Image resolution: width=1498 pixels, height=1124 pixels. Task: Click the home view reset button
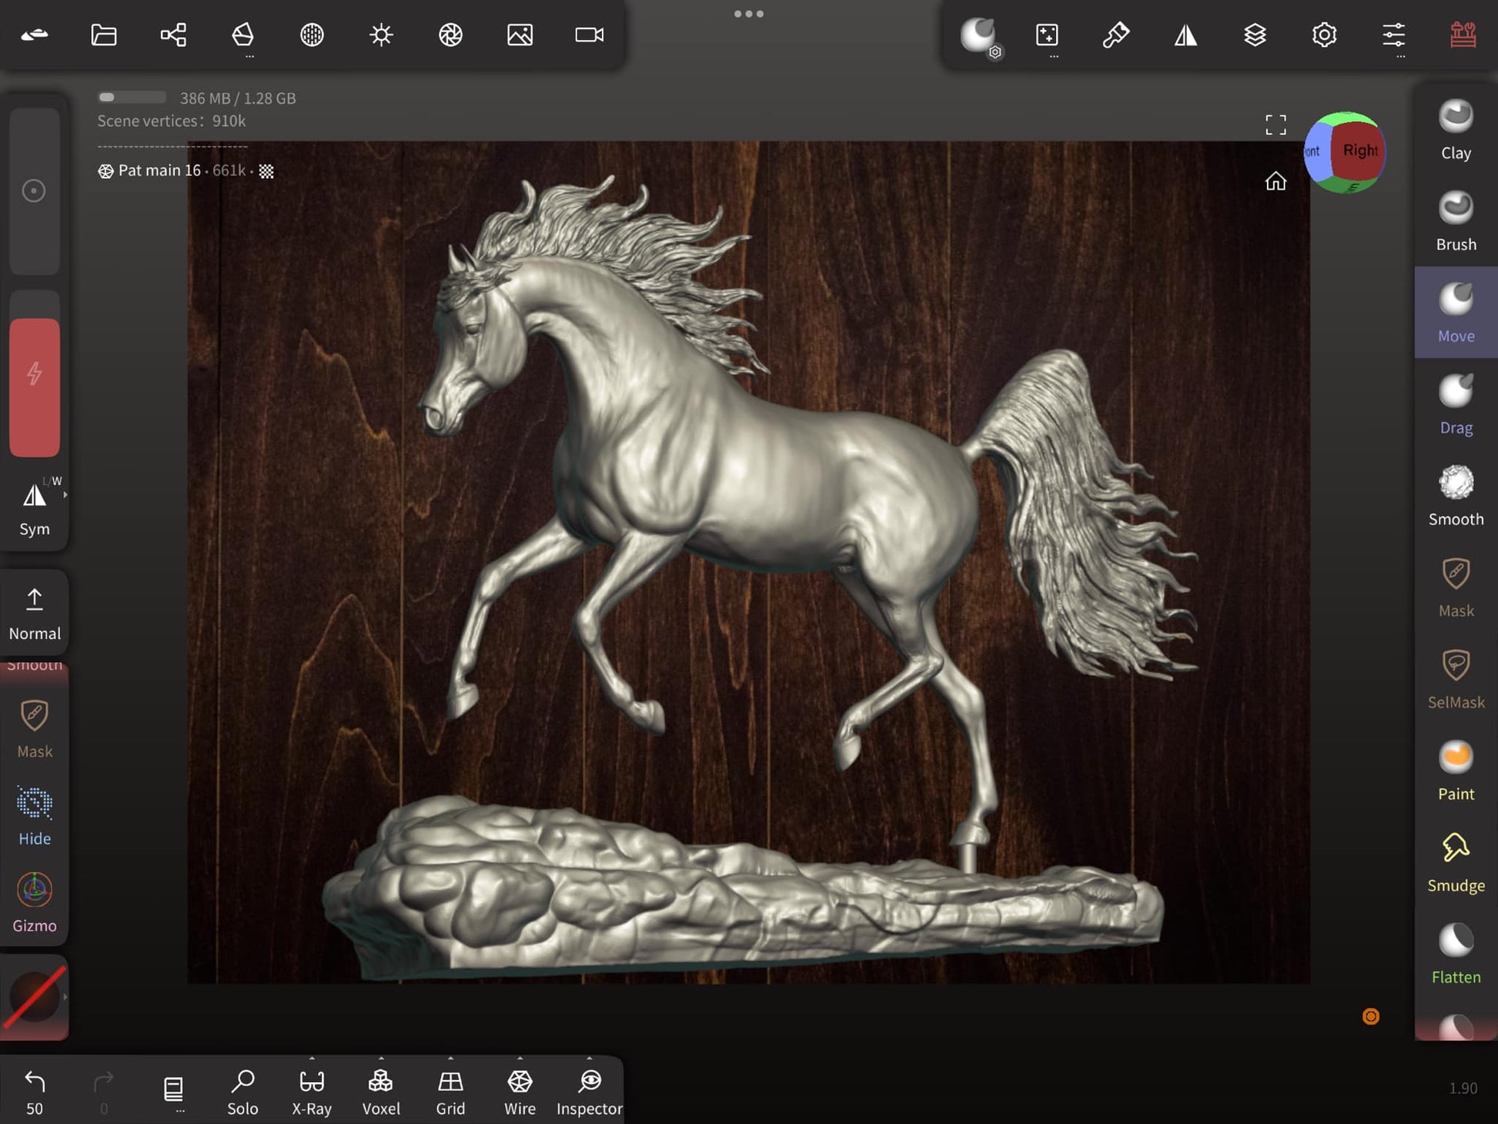(x=1276, y=181)
